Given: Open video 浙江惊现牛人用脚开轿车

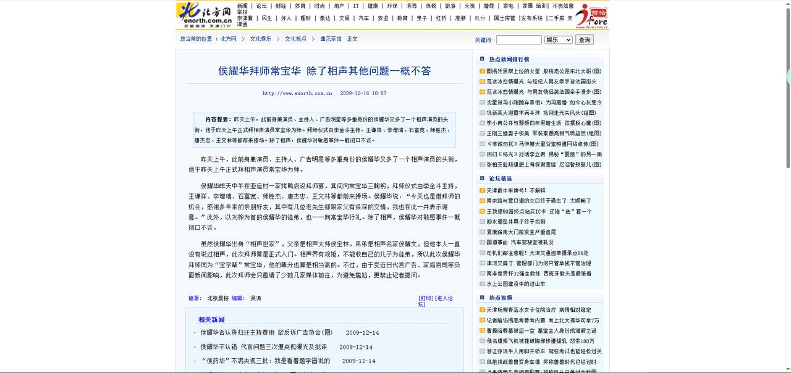Looking at the screenshot, I should coord(544,351).
